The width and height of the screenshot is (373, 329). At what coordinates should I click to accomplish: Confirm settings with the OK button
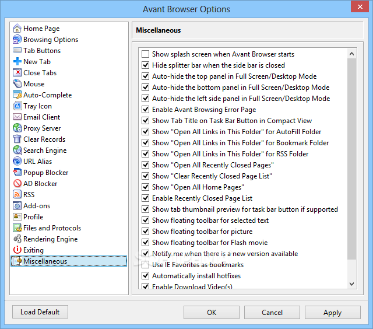point(211,312)
